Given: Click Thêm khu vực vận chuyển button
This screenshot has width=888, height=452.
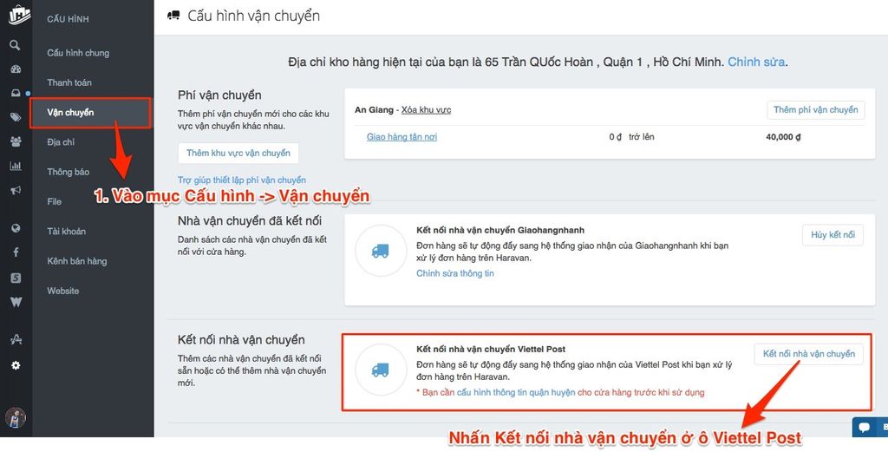Looking at the screenshot, I should tap(238, 153).
